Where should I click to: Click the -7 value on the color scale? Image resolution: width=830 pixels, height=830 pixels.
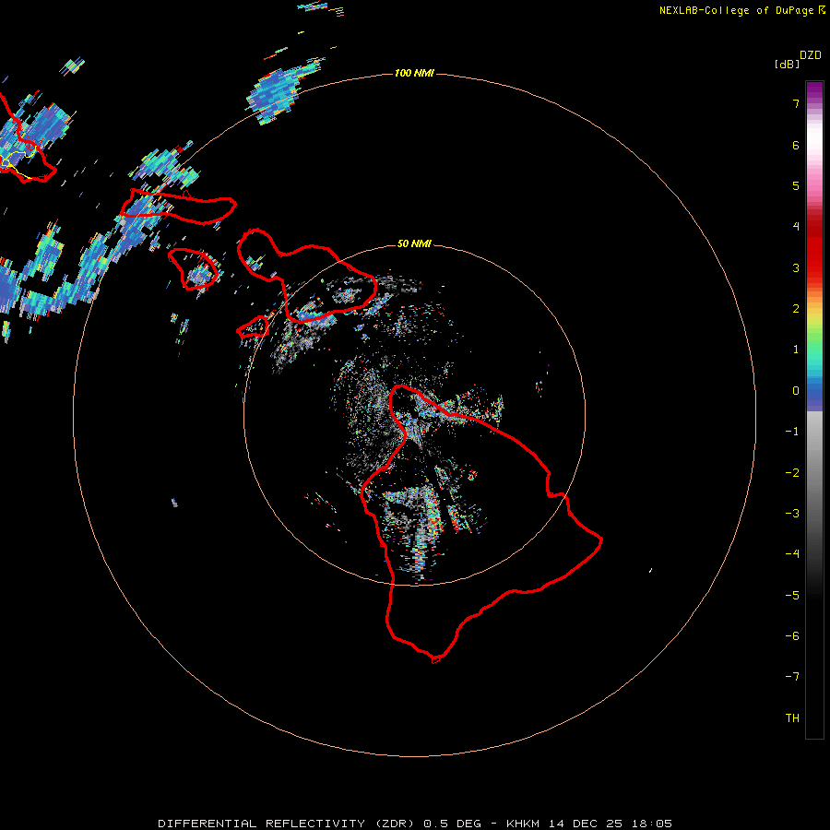[x=792, y=677]
